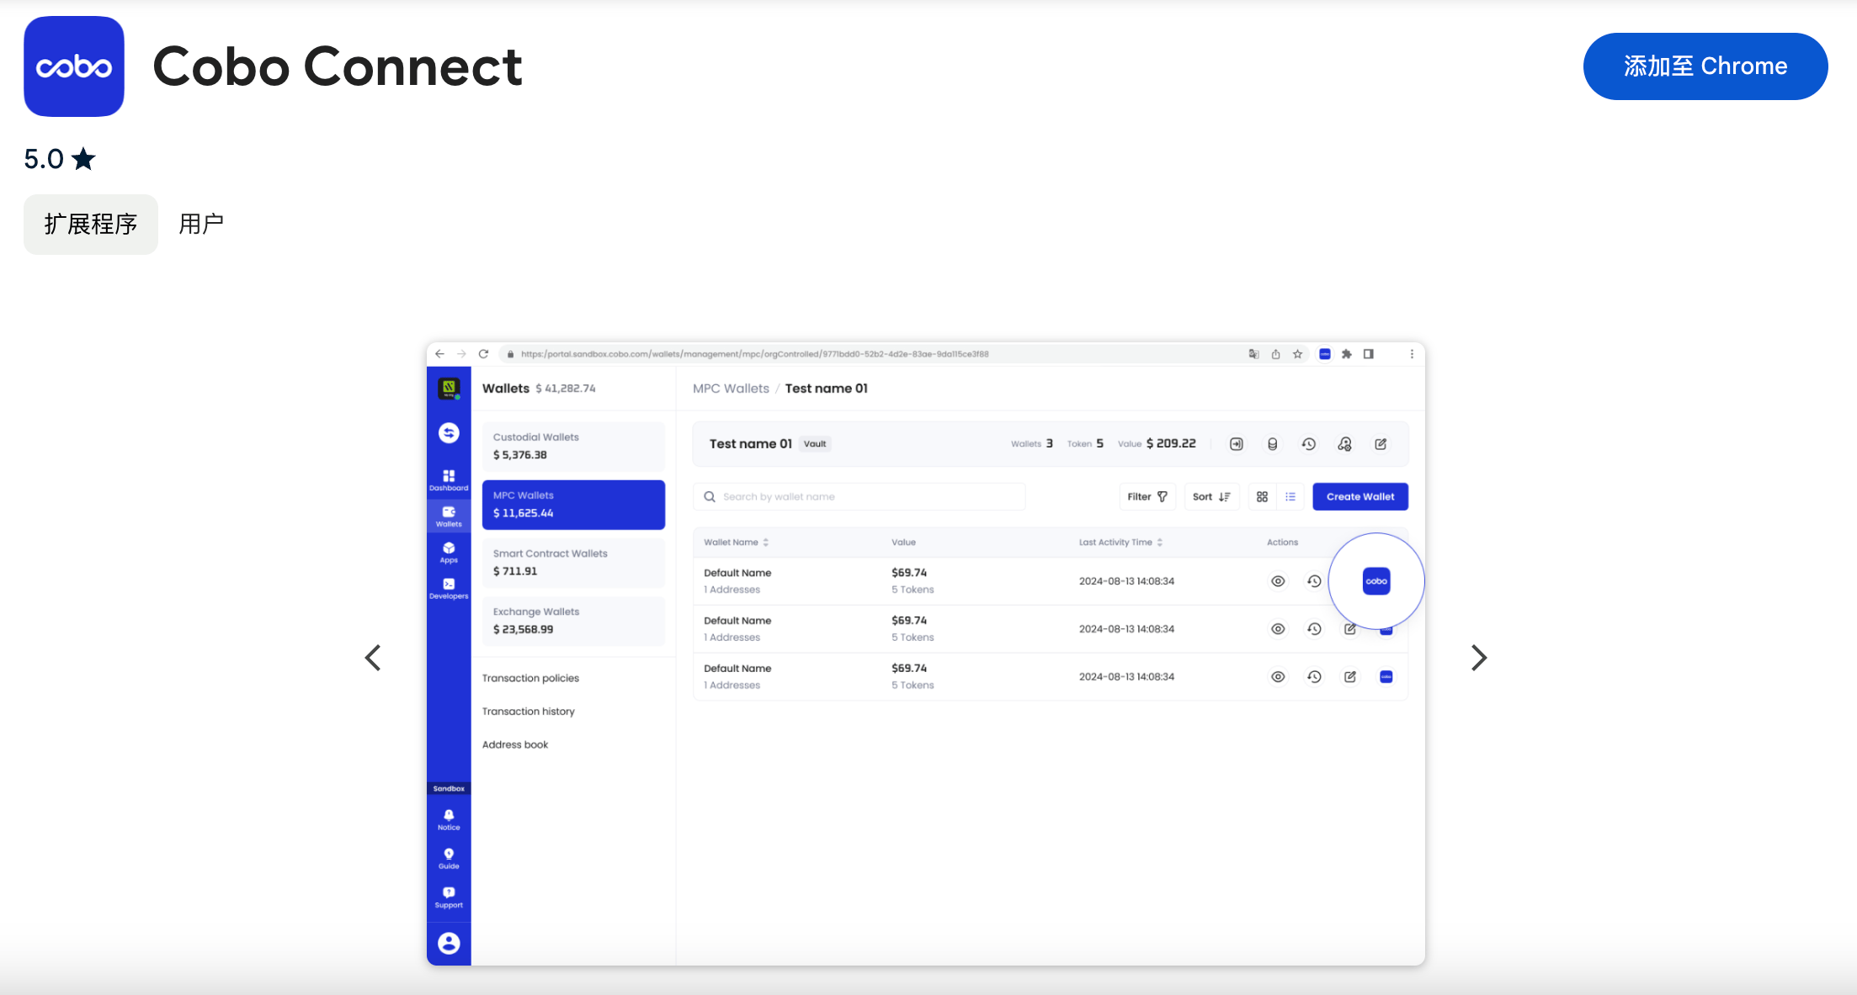Viewport: 1857px width, 995px height.
Task: Click the coin stack icon in vault header
Action: click(1273, 444)
